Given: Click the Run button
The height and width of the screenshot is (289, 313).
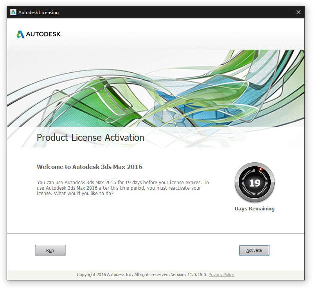Looking at the screenshot, I should click(50, 250).
